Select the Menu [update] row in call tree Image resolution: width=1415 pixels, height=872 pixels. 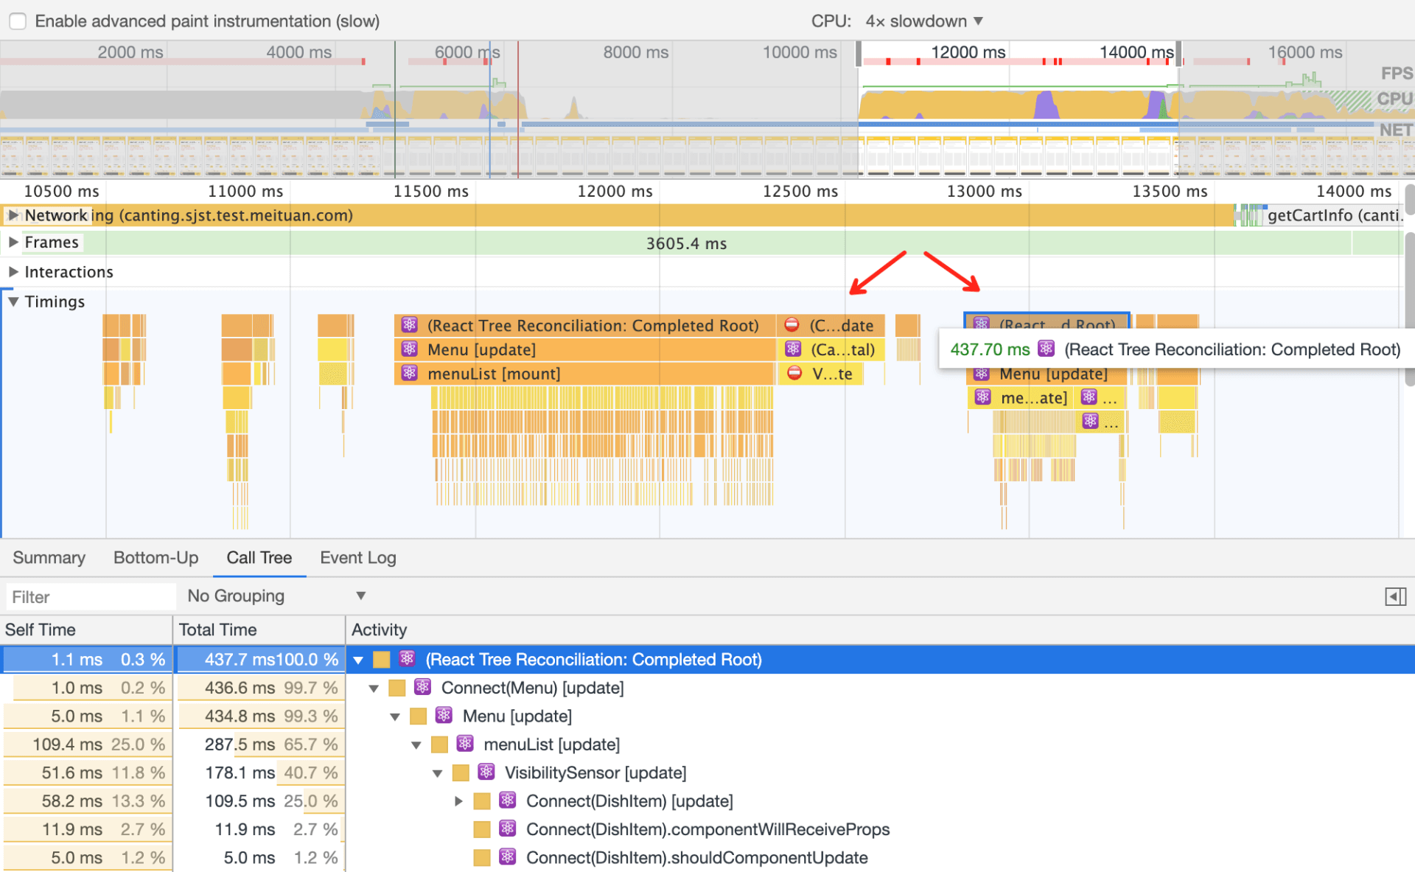517,716
